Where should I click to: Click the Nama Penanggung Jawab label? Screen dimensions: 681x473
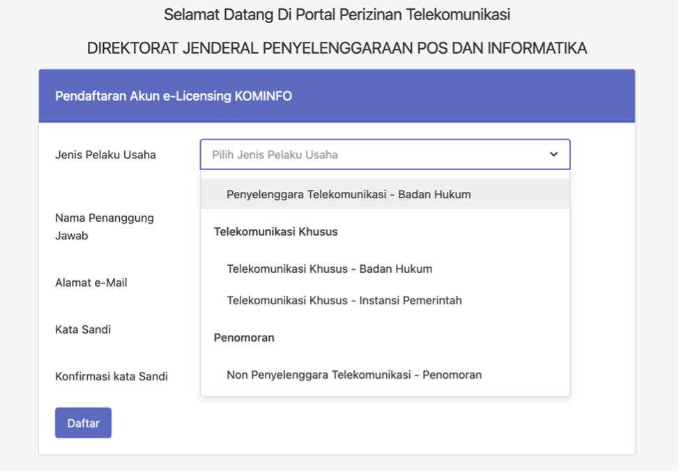pos(105,227)
